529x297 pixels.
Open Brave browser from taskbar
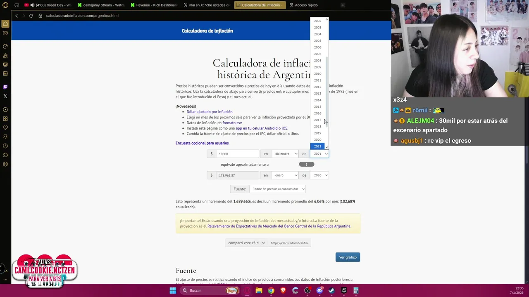[283, 290]
